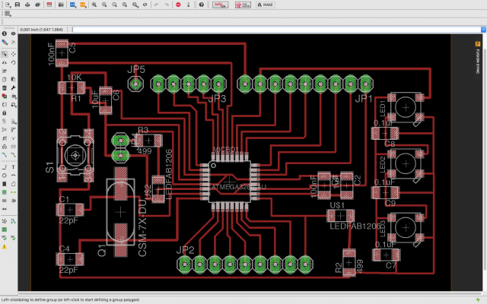Switch to schematic editor icon
Screen dimensions: 487x304
pos(49,5)
